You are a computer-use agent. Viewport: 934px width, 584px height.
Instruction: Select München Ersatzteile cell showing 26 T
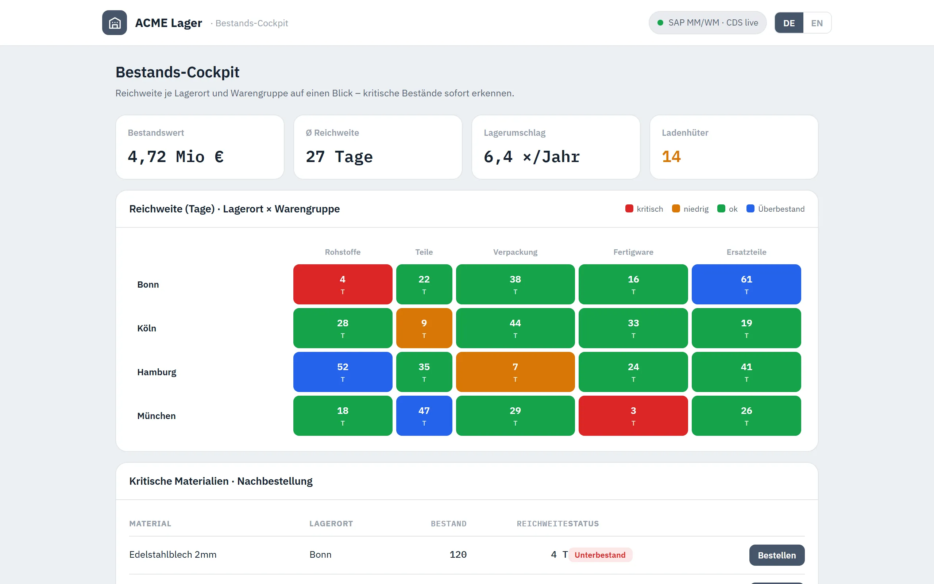click(x=746, y=416)
